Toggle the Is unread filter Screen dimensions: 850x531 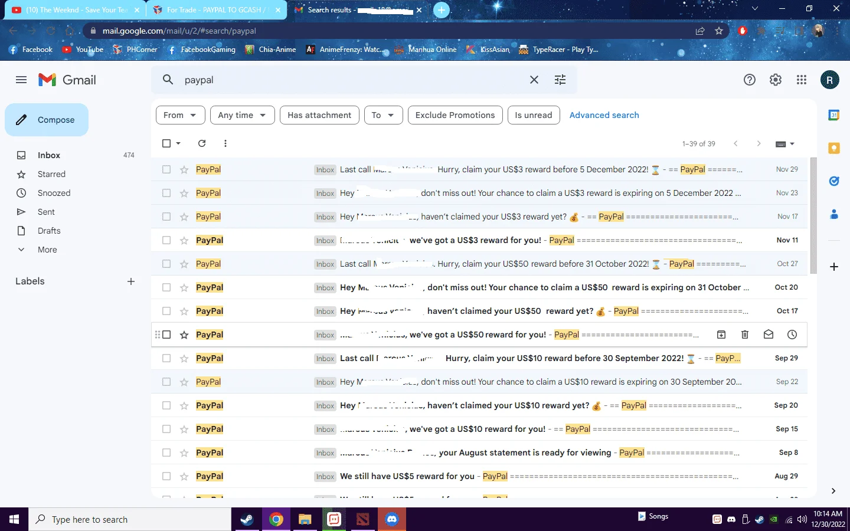[534, 115]
